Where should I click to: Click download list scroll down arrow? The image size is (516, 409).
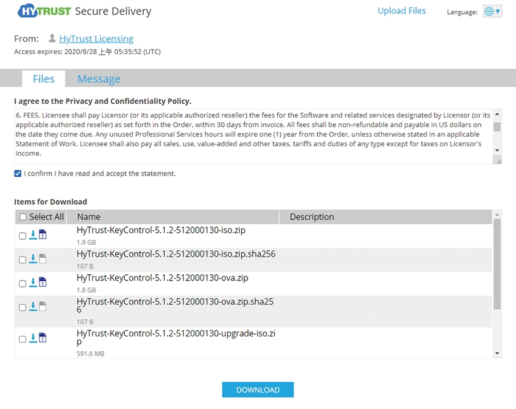(497, 354)
